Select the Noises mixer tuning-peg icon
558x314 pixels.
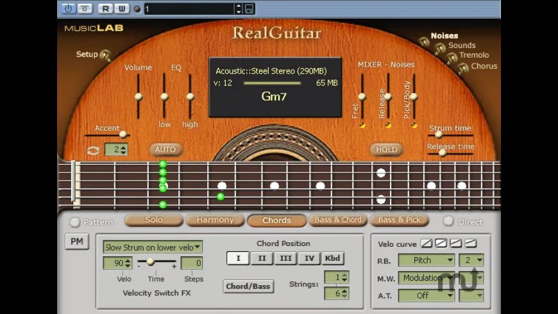pyautogui.click(x=424, y=42)
